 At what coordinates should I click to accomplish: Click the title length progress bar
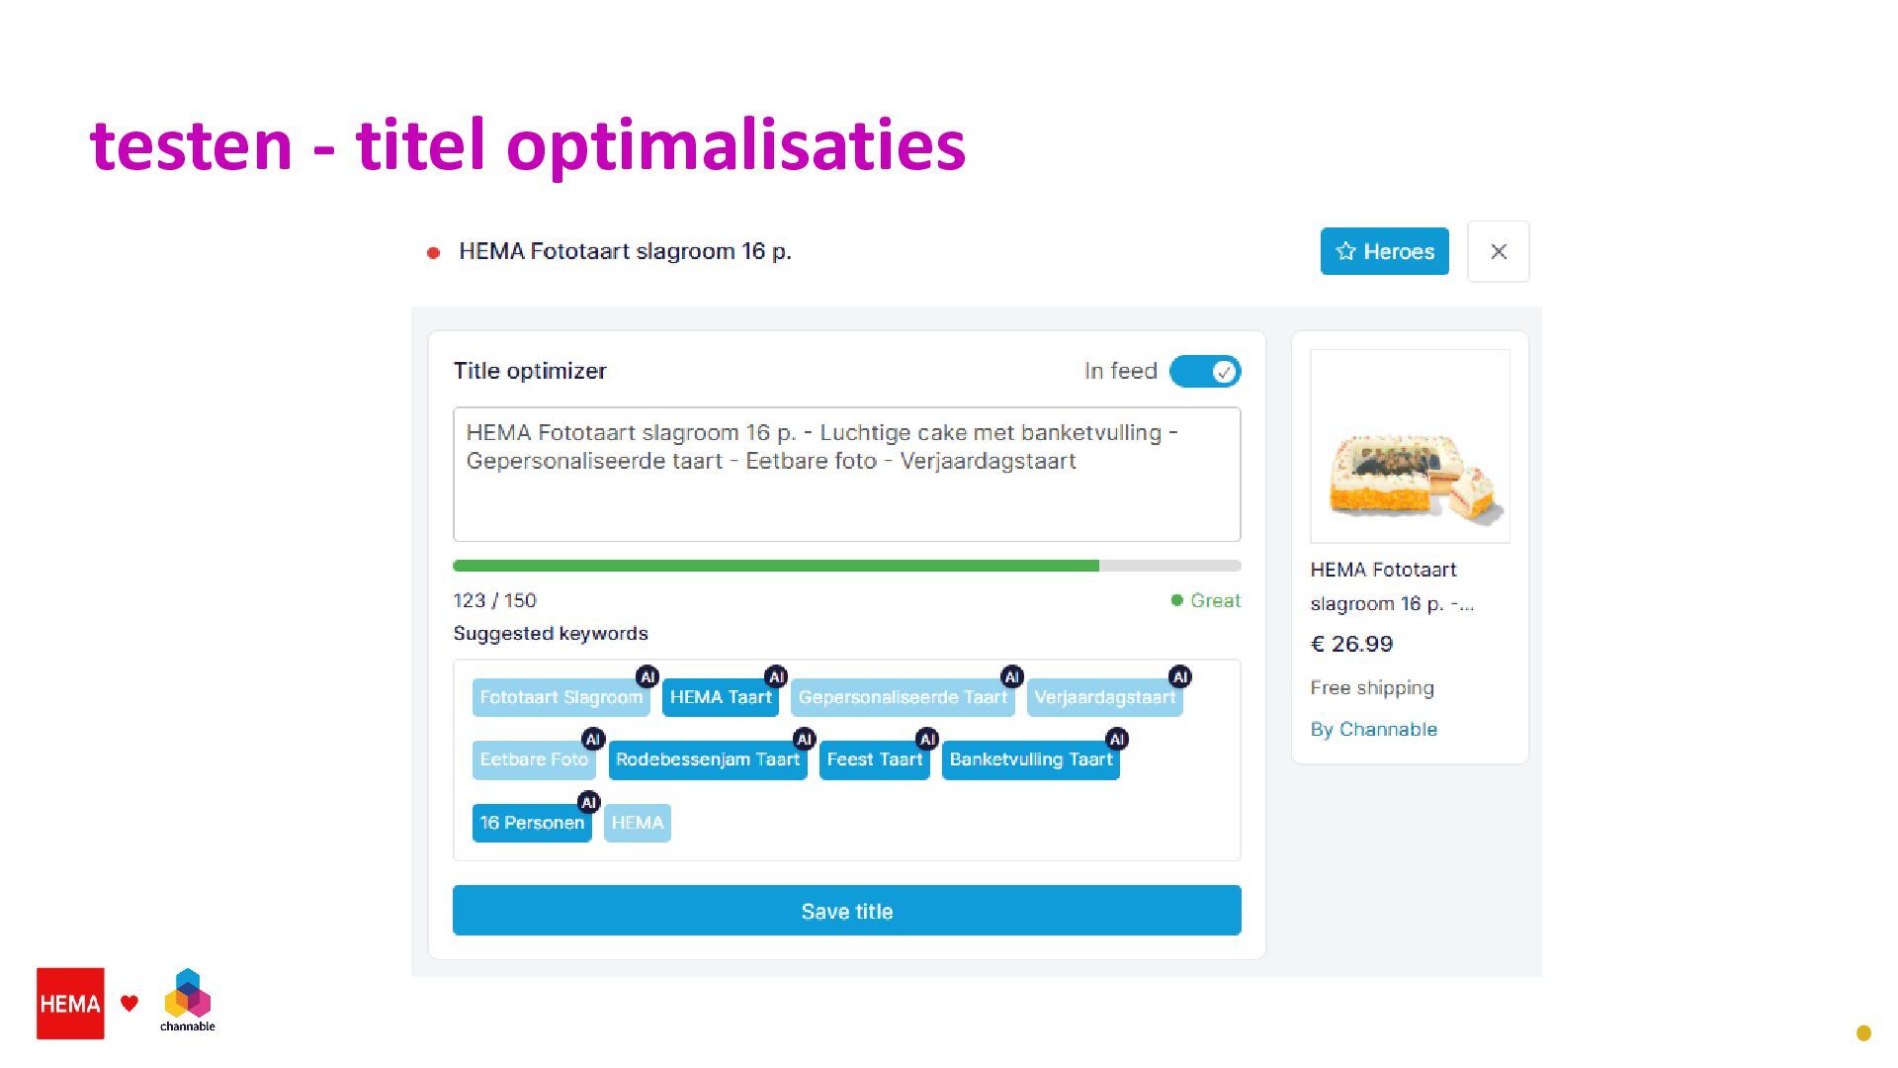click(x=846, y=566)
